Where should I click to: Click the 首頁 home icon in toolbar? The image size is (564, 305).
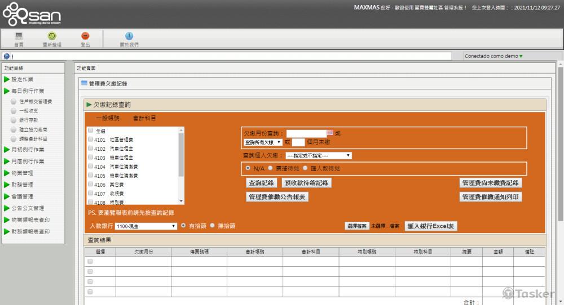pos(19,36)
